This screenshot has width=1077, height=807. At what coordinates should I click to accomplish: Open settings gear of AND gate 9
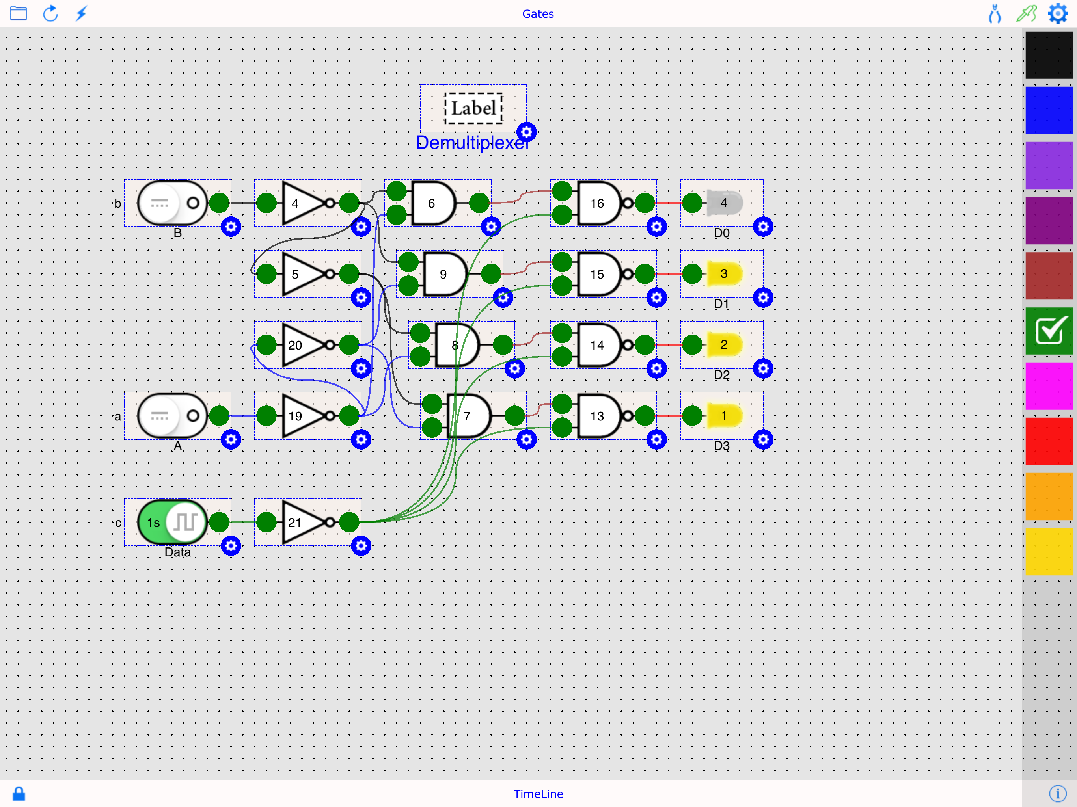[503, 298]
